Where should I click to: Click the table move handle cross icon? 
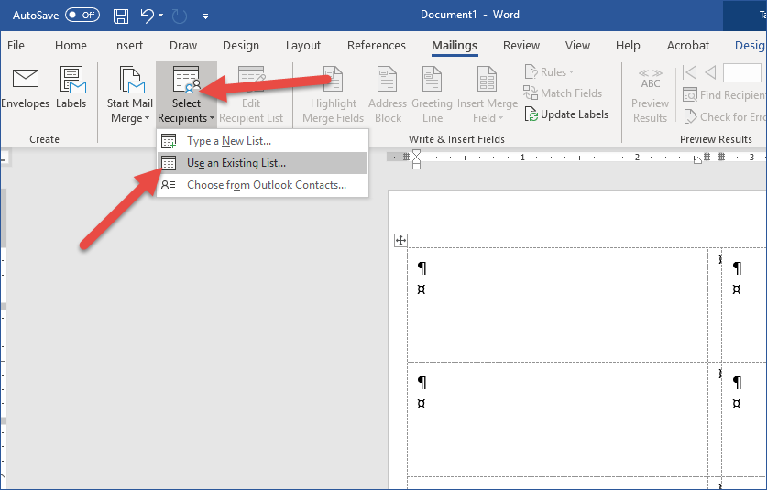point(400,240)
